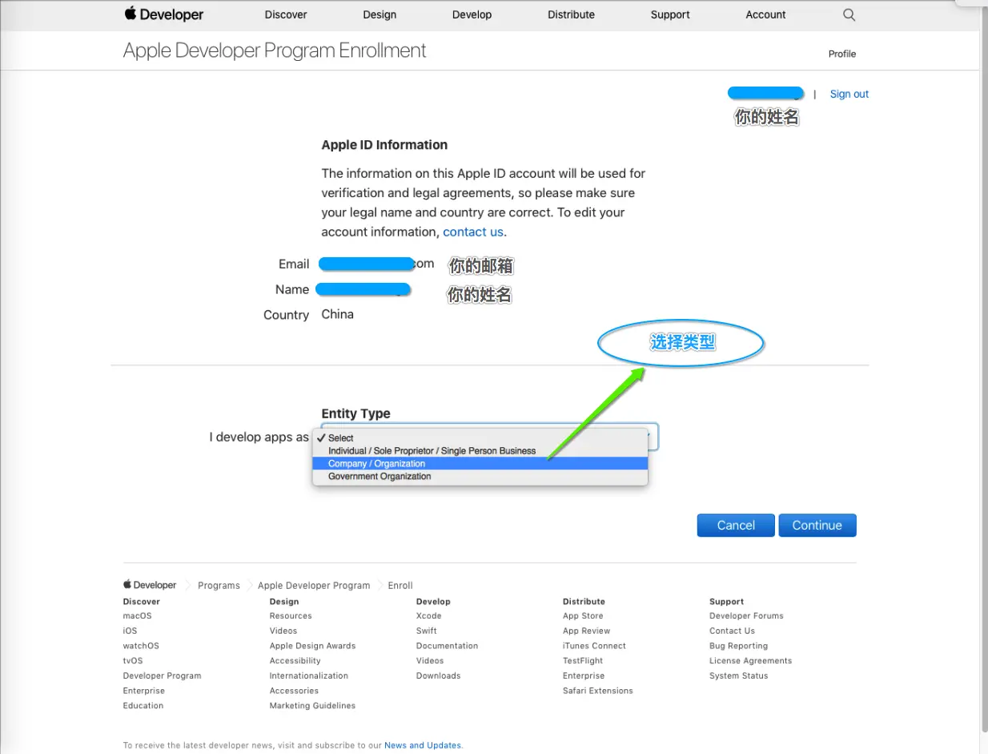
Task: Click the Apple Developer logo in top navigation
Action: pyautogui.click(x=163, y=14)
